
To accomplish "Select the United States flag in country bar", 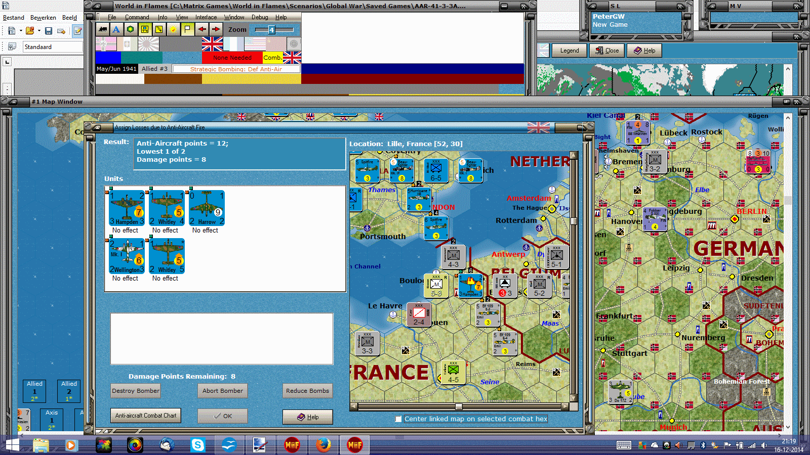I will [255, 44].
